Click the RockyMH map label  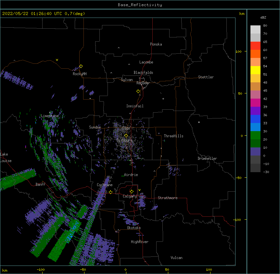tap(80, 74)
